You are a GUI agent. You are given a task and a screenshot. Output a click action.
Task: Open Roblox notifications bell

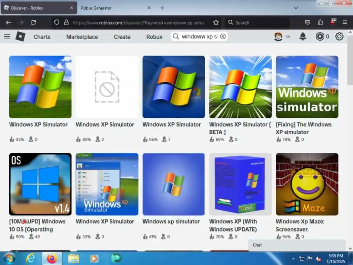point(303,37)
